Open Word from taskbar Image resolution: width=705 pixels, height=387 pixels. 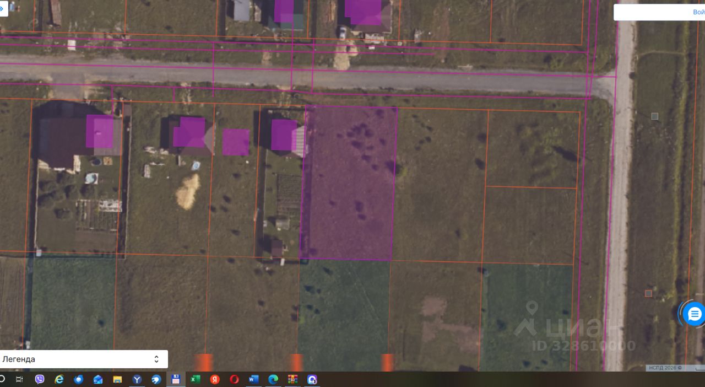(x=253, y=379)
